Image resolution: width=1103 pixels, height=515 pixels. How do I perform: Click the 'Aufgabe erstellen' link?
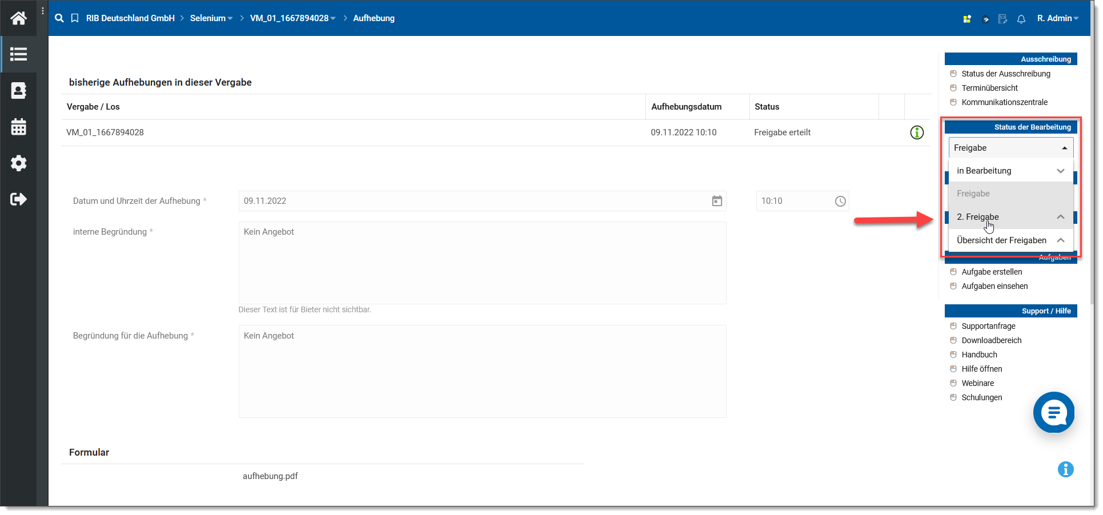click(x=992, y=272)
